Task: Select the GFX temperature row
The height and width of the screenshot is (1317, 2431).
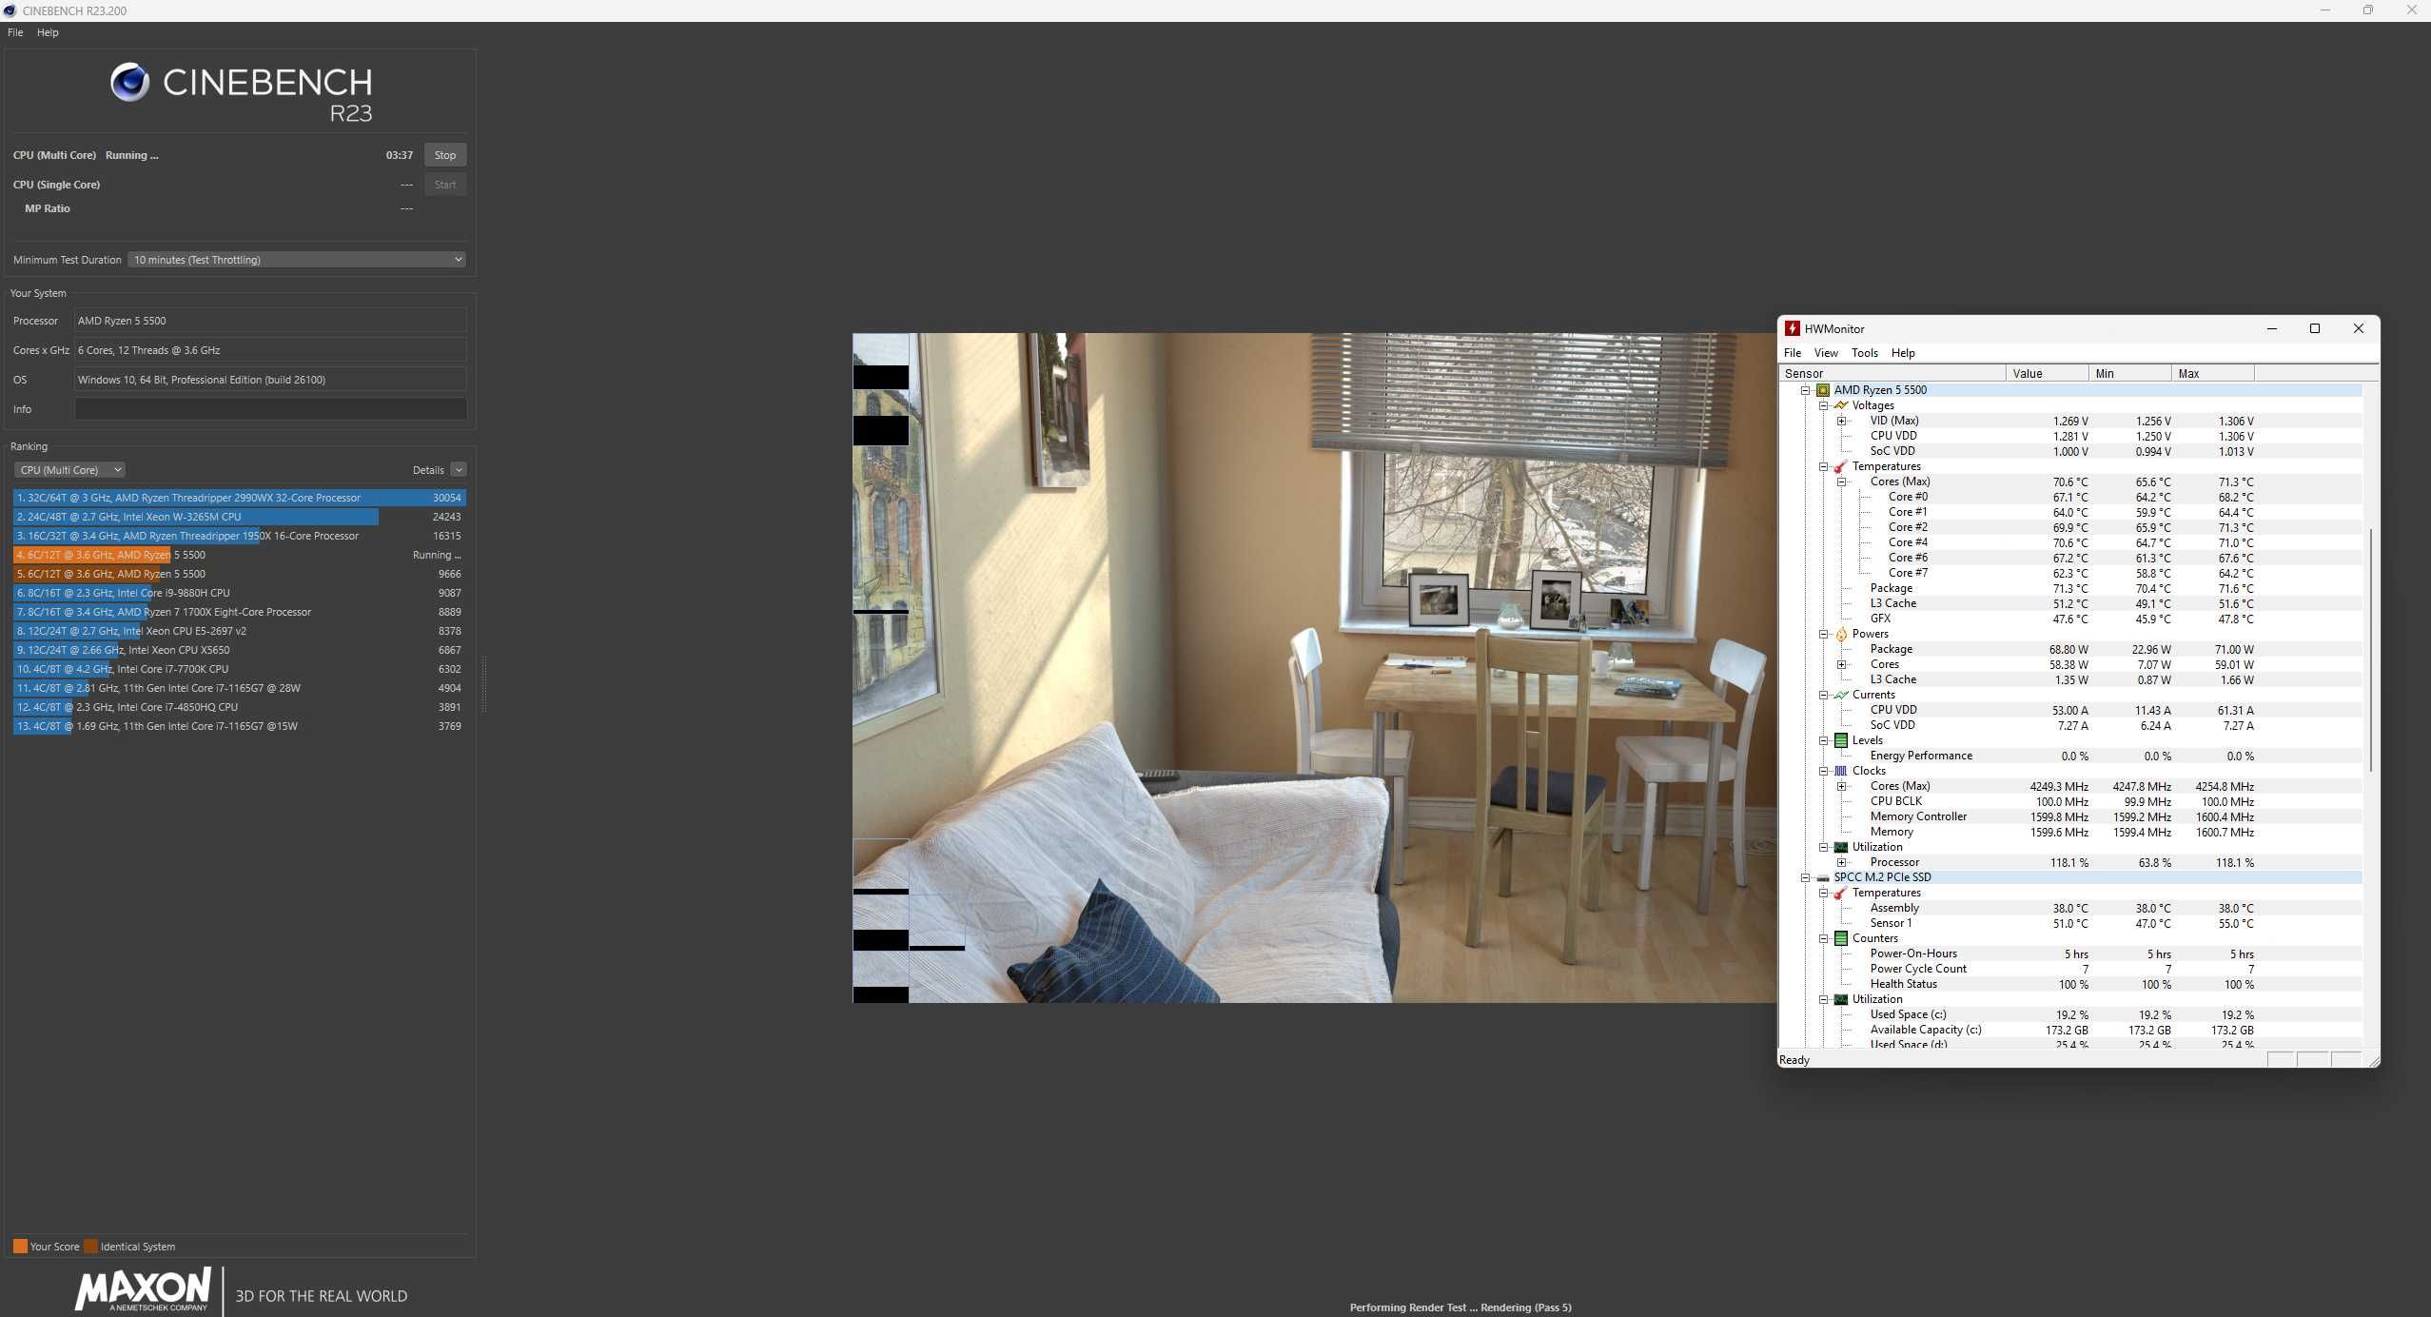Action: tap(2070, 619)
